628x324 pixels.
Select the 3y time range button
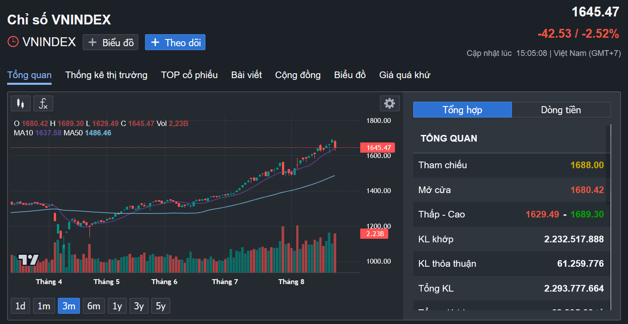(139, 306)
